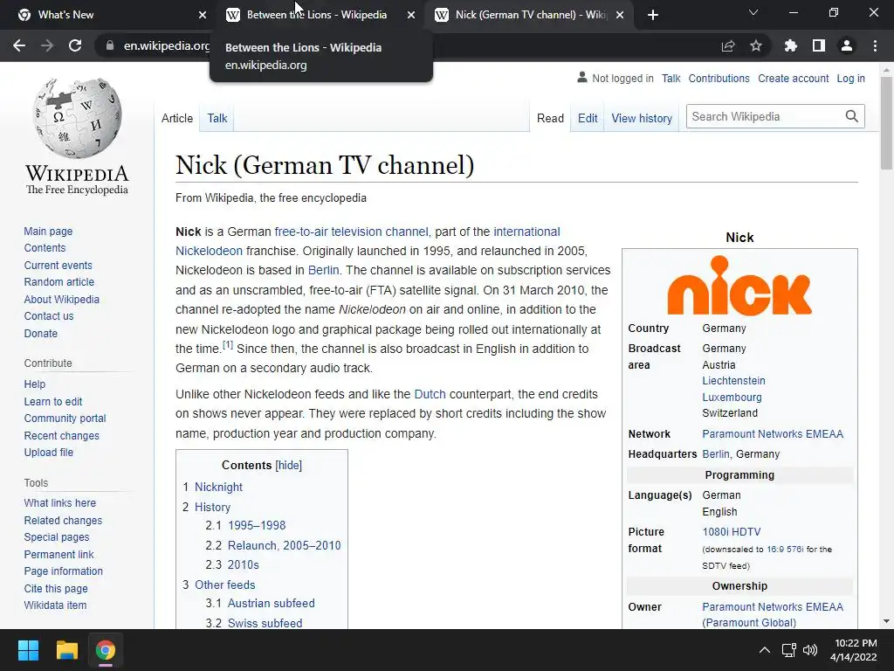Jump to History section in contents
The image size is (894, 671).
point(213,507)
